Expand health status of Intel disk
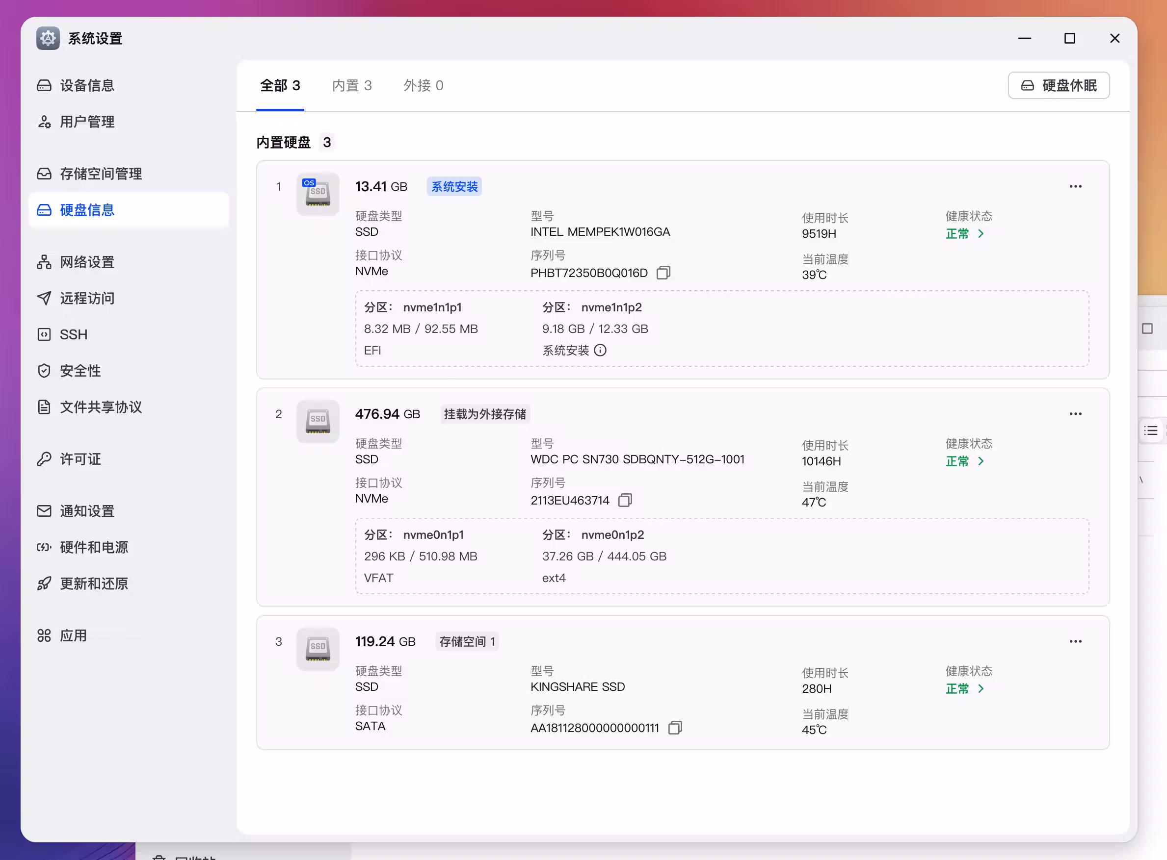 click(965, 234)
